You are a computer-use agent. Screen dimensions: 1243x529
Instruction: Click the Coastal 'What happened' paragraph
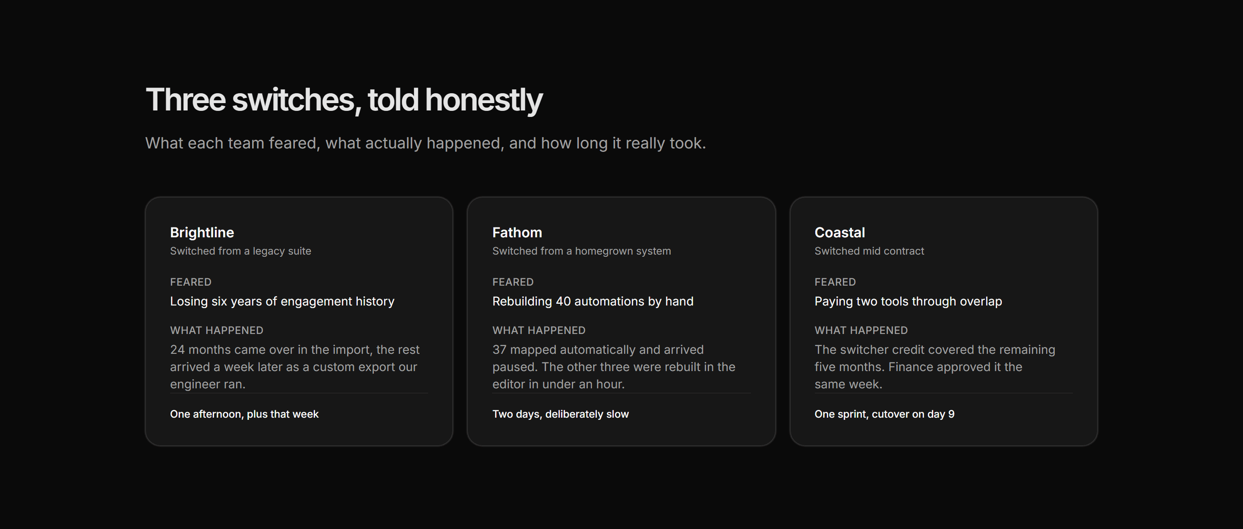point(935,367)
